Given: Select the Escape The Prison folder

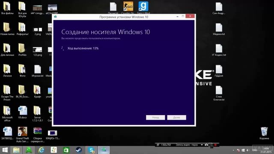Looking at the screenshot, I should coord(7,93).
